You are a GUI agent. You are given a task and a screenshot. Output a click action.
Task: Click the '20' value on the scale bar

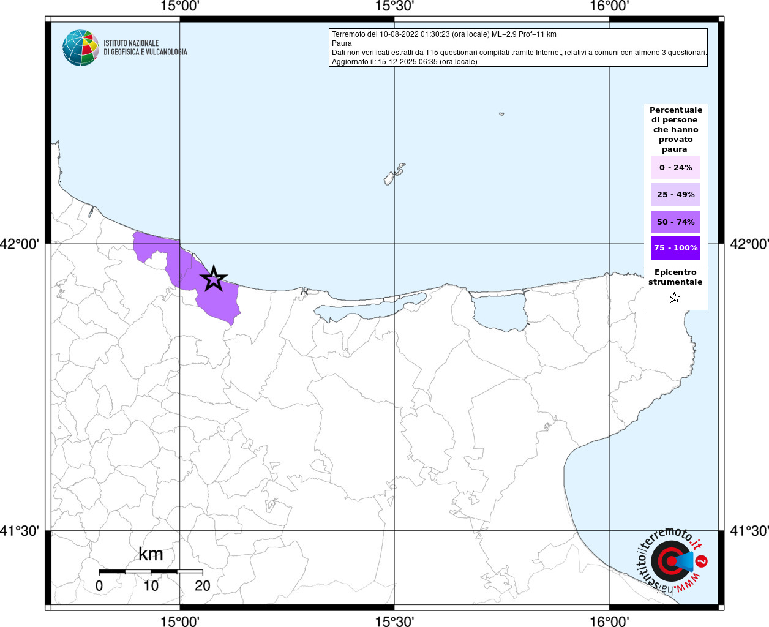pyautogui.click(x=203, y=585)
